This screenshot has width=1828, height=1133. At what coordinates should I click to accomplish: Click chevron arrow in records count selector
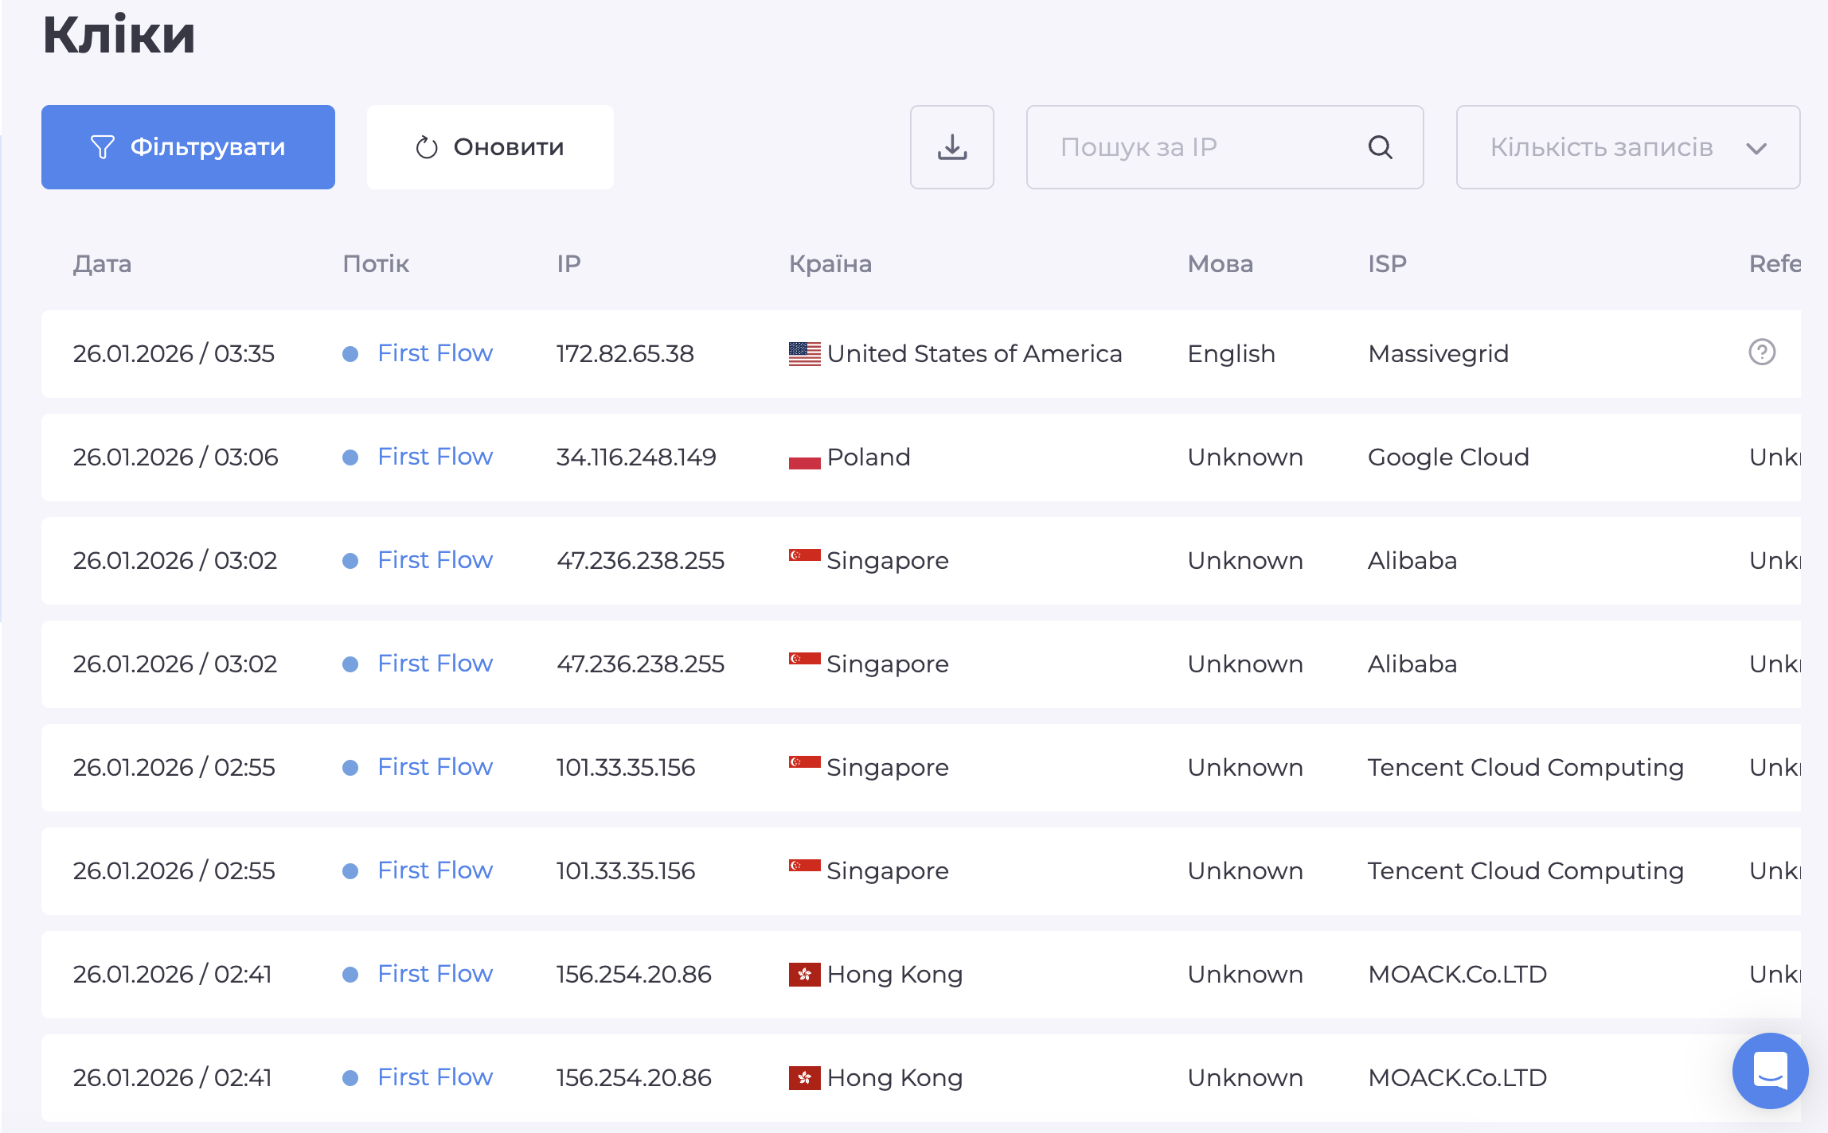pyautogui.click(x=1756, y=149)
